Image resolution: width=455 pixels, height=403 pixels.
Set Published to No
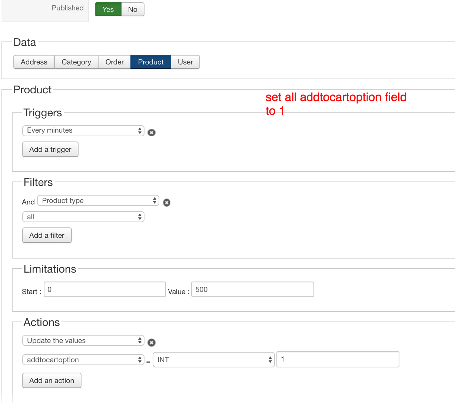(x=133, y=10)
